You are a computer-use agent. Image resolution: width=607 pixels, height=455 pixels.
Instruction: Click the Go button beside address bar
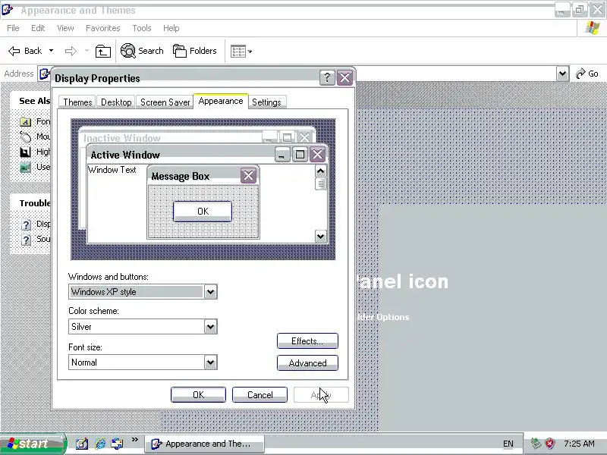[x=587, y=74]
